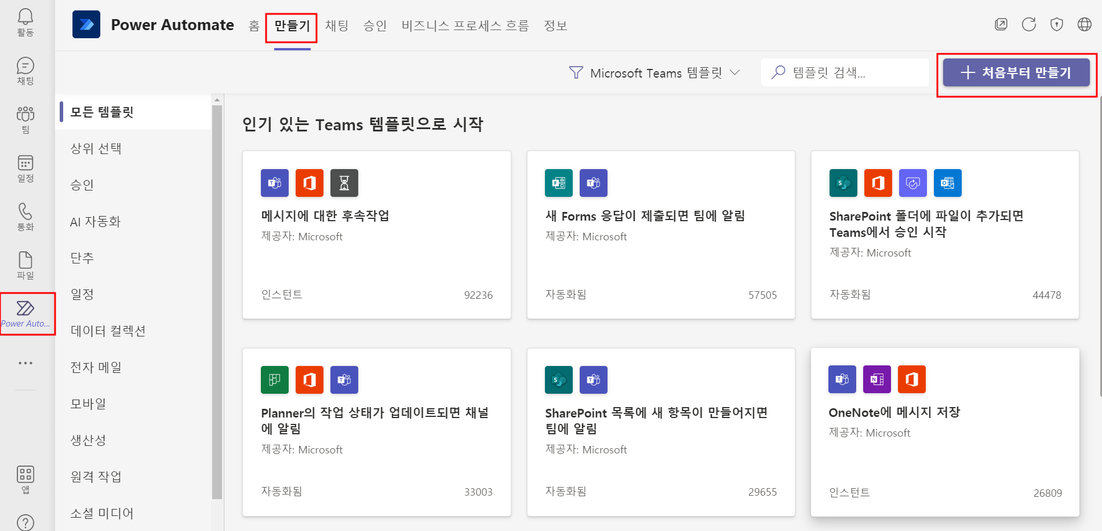1102x531 pixels.
Task: Open the SharePoint 폴더에 파일이 추가되면 template
Action: [x=945, y=235]
